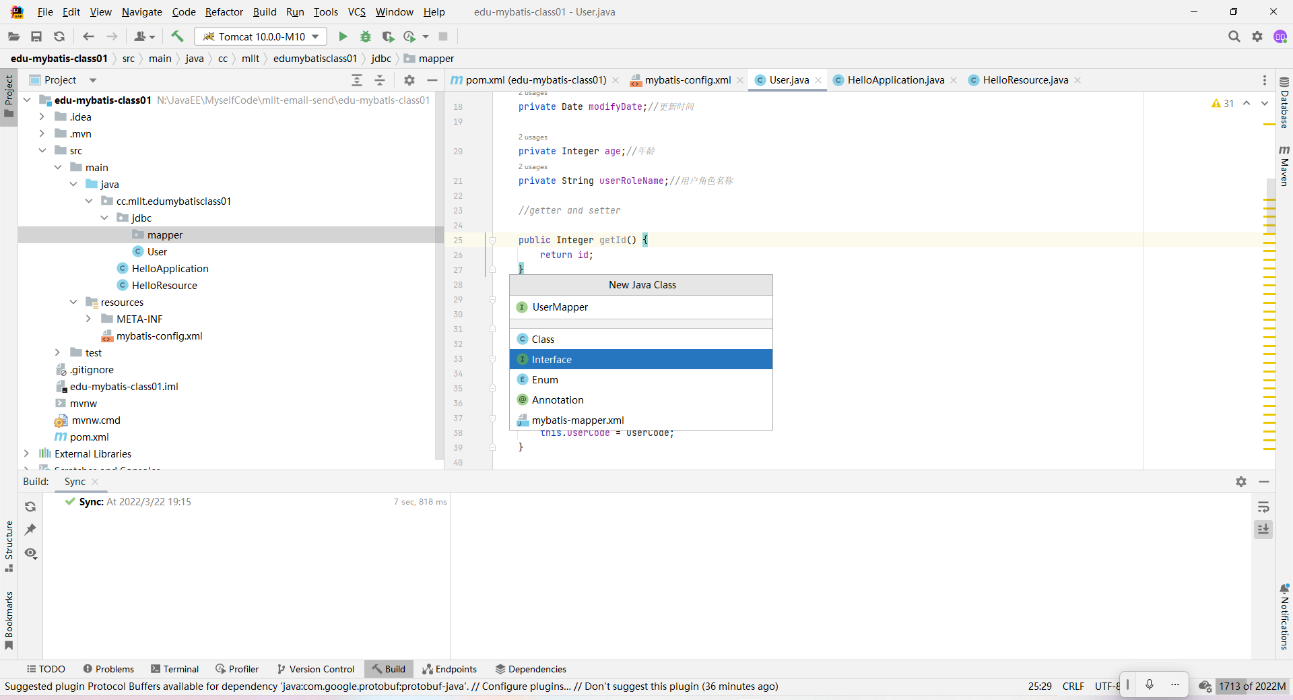Switch to pom.xml editor tab

coord(535,80)
